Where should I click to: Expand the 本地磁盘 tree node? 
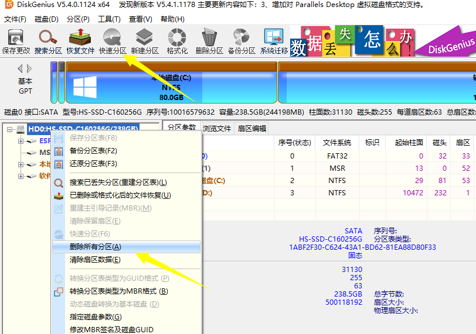click(21, 164)
